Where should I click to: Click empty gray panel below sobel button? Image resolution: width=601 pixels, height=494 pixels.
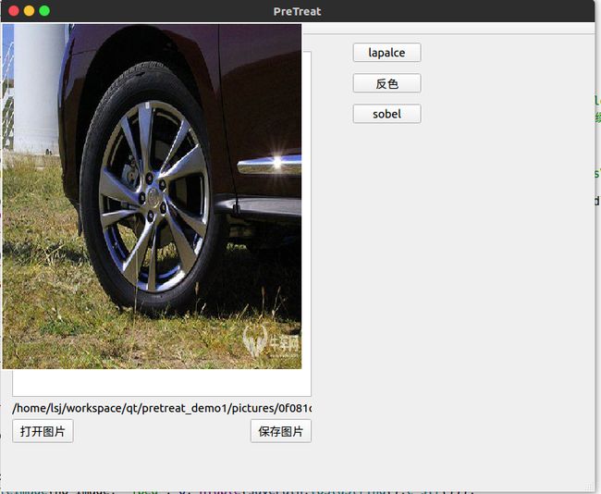(x=444, y=278)
